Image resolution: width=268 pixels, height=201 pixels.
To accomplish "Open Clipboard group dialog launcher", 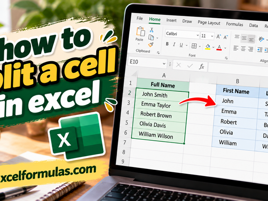I will point(158,53).
